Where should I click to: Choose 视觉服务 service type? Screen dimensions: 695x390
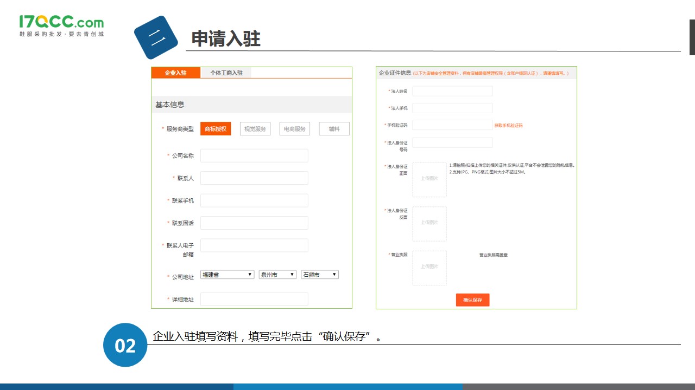255,129
